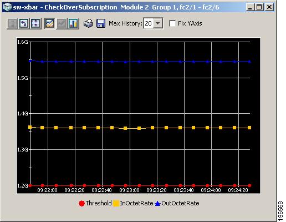Open the sw-xbar window system menu icon
The height and width of the screenshot is (222, 286).
pos(7,7)
